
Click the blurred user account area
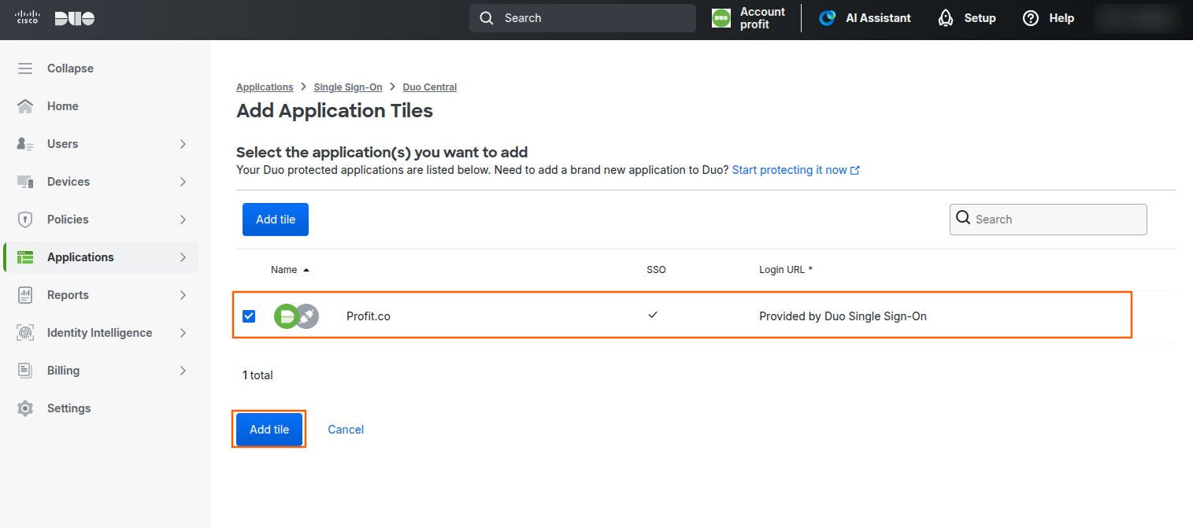[x=1139, y=18]
